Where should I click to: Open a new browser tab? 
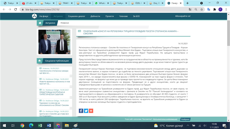(188, 3)
